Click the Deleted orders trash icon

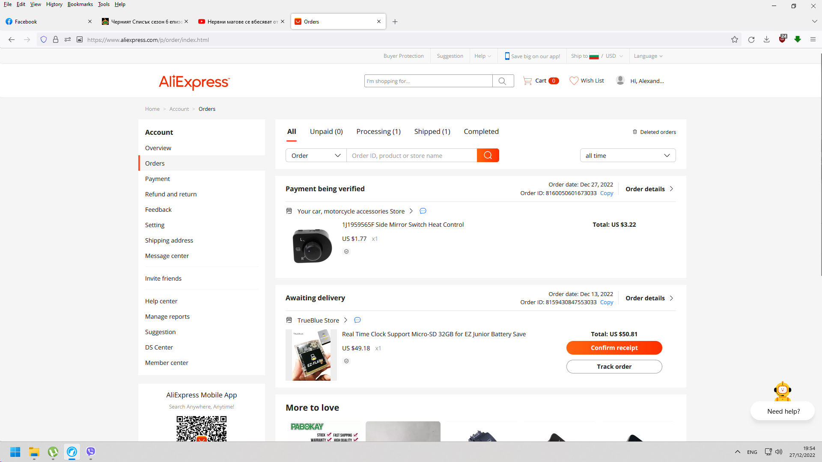pos(635,132)
